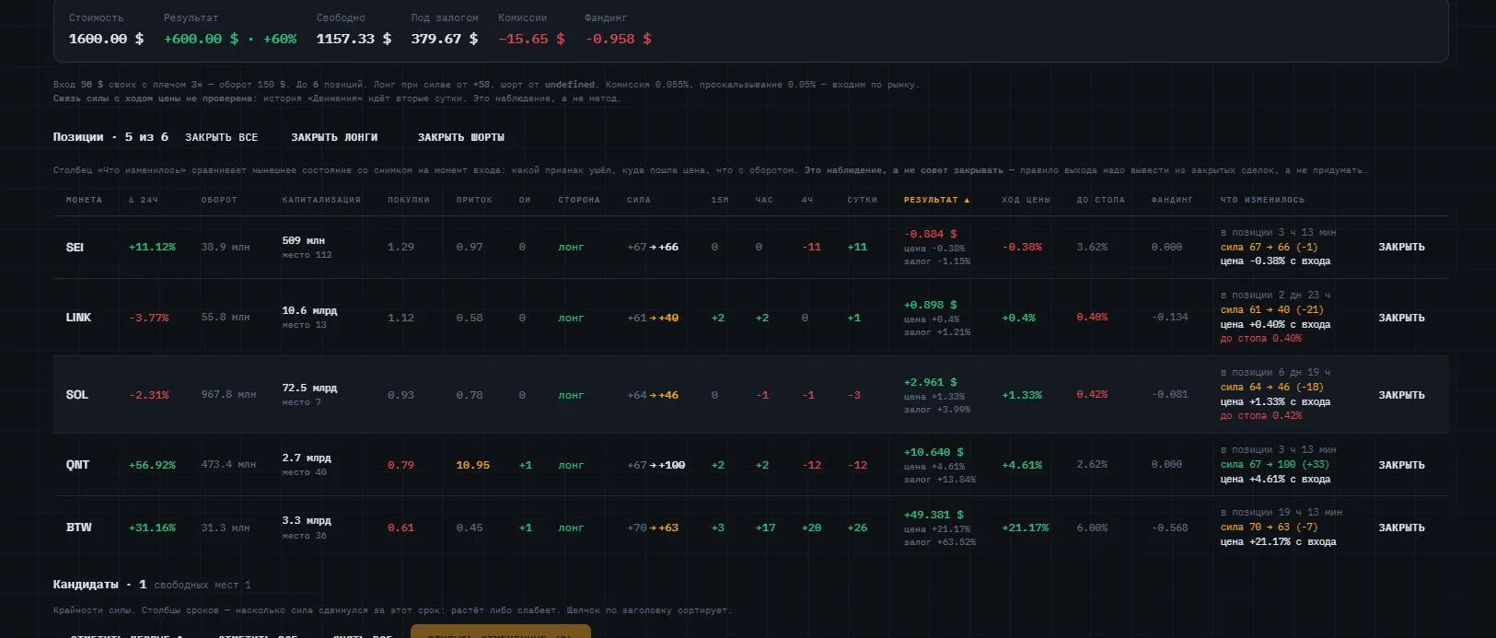The height and width of the screenshot is (638, 1496).
Task: Click the 0.61 purchases value for BTW
Action: tap(400, 528)
